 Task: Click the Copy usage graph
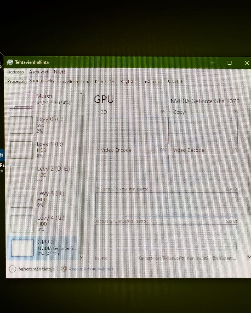pos(203,130)
